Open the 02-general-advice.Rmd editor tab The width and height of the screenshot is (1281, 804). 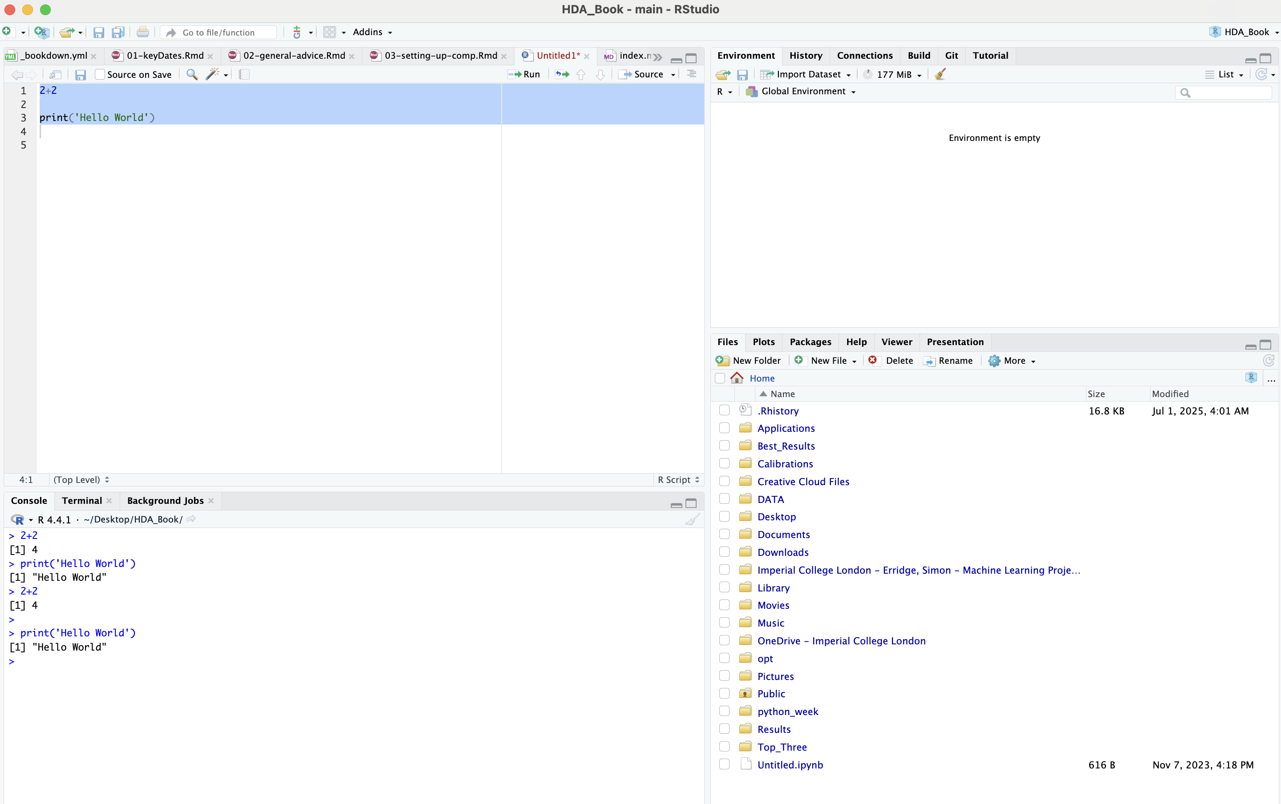coord(294,55)
